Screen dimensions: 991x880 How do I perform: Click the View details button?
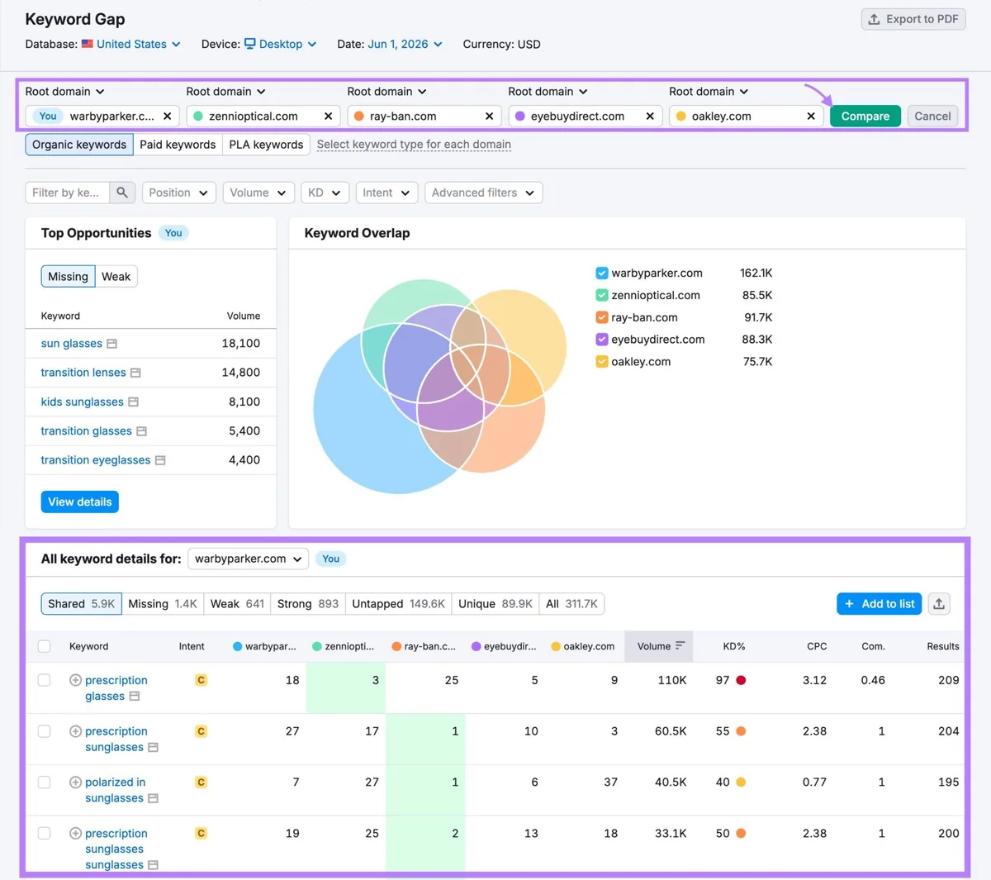80,502
